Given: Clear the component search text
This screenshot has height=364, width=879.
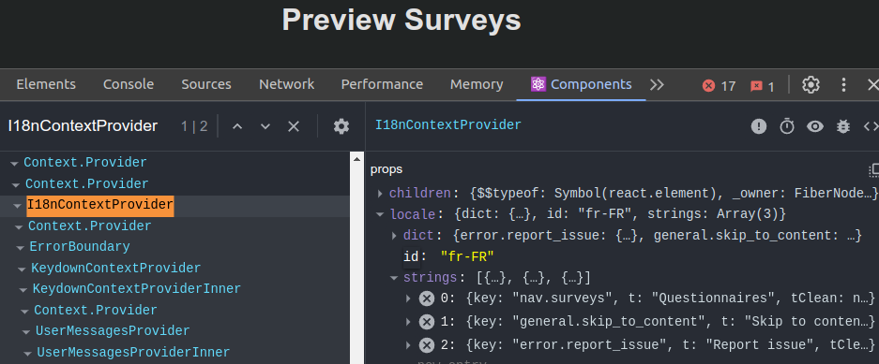Looking at the screenshot, I should point(294,127).
